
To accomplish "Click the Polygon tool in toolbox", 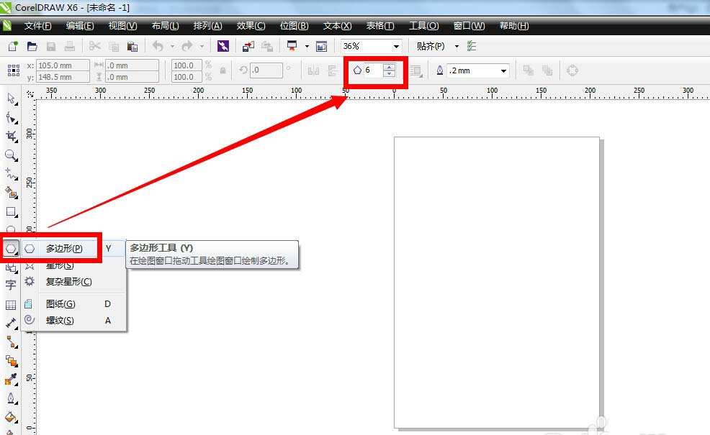I will [11, 248].
